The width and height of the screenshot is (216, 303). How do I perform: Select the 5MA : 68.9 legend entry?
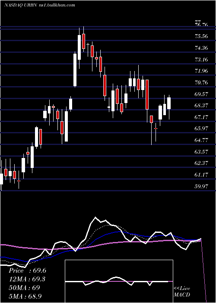[x=25, y=296]
